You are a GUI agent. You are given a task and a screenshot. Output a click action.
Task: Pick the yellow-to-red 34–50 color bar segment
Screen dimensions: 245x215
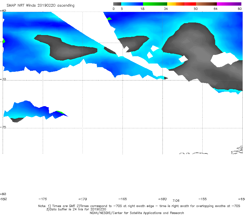coord(181,4)
